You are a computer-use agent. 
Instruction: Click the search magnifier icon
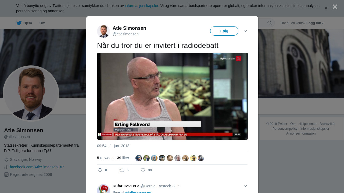click(270, 23)
